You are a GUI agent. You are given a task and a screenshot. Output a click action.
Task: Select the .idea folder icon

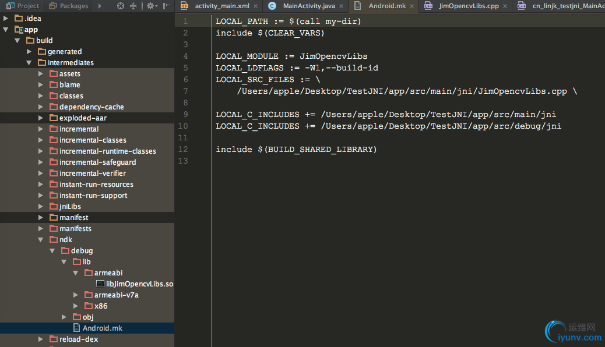click(19, 18)
